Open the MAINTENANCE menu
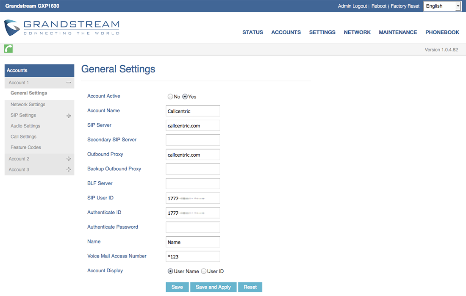466x296 pixels. tap(398, 32)
